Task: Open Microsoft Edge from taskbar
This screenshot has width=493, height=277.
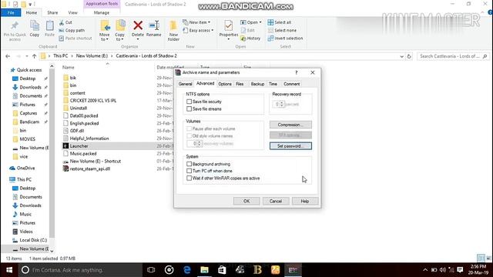Action: click(187, 270)
